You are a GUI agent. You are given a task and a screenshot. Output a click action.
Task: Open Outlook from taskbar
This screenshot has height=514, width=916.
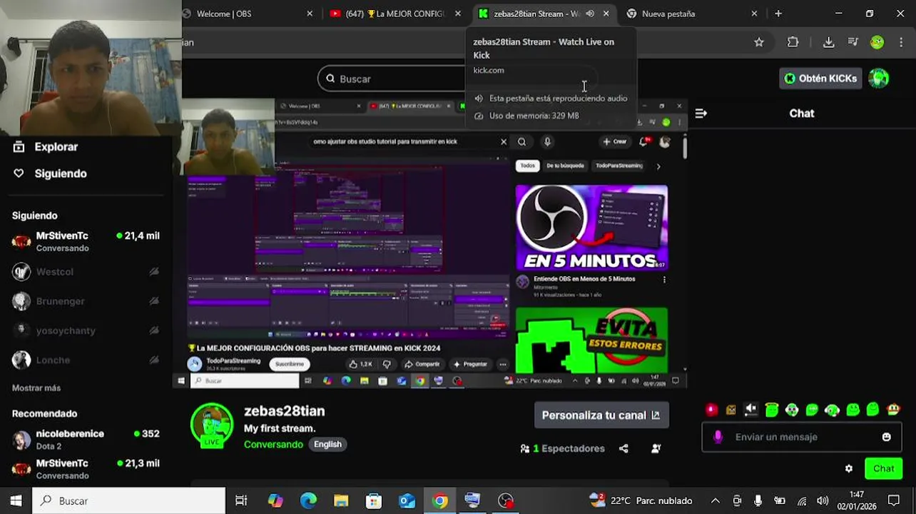coord(407,500)
